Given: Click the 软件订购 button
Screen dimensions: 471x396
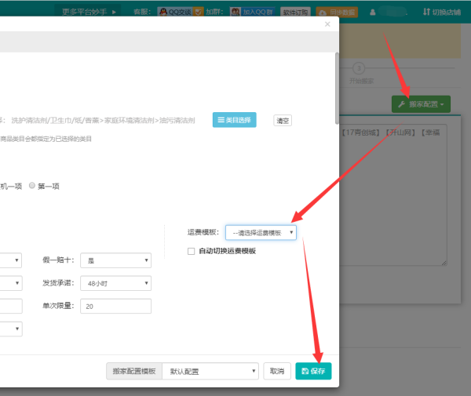Looking at the screenshot, I should click(x=296, y=13).
